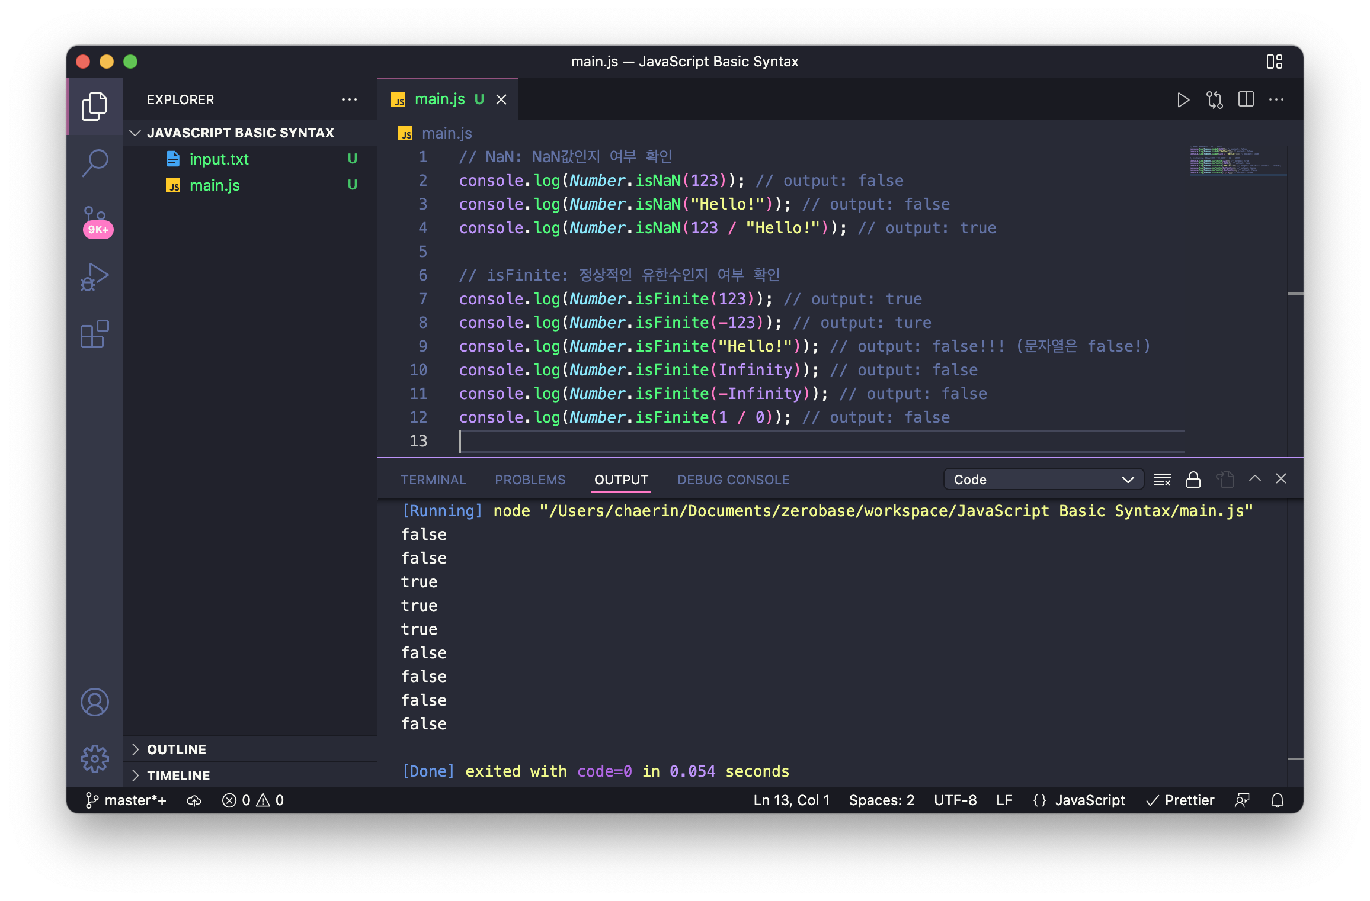Customize layout from title bar icon
This screenshot has height=901, width=1370.
pyautogui.click(x=1274, y=62)
